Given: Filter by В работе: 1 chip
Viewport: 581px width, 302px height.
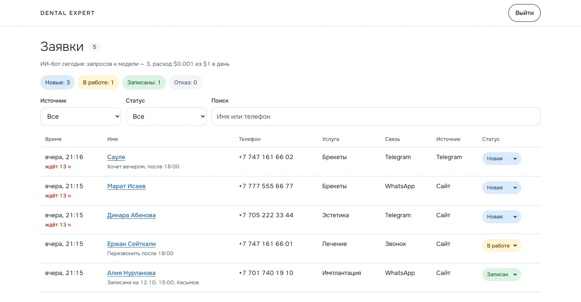Looking at the screenshot, I should pos(98,82).
